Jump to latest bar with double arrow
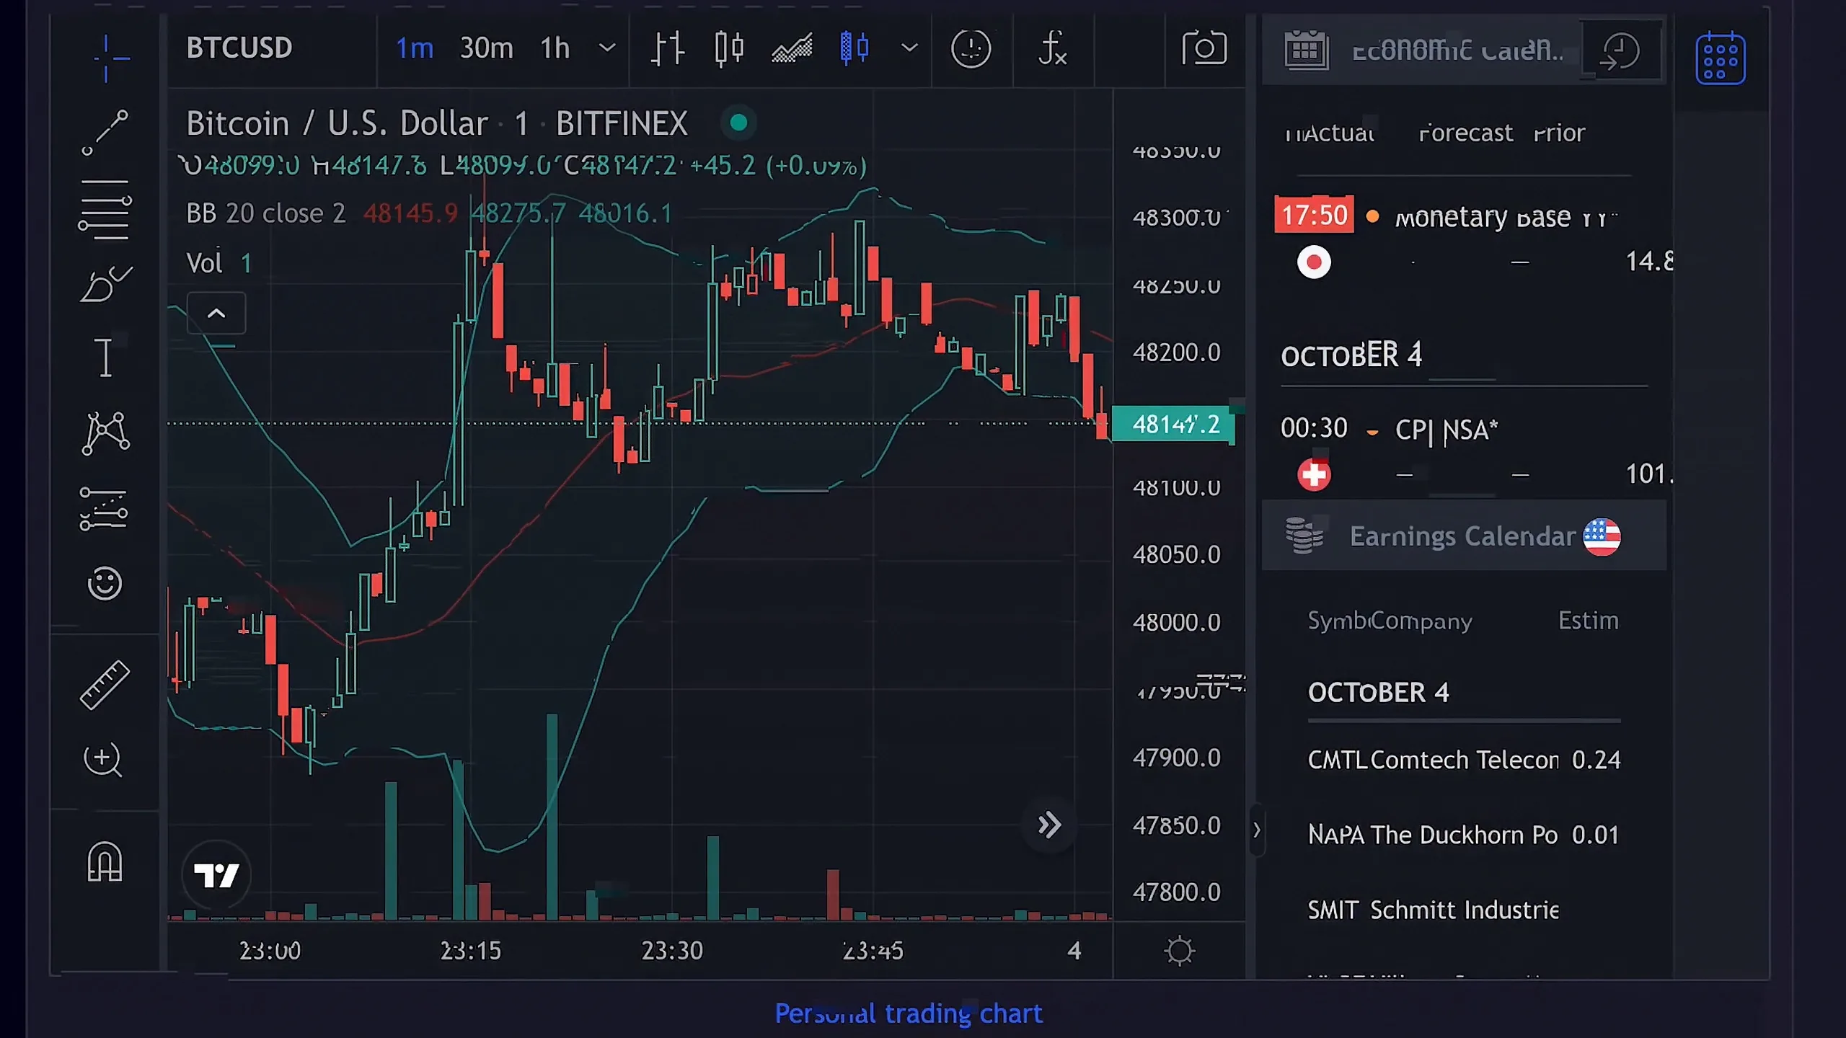Screen dimensions: 1846x1038 [x=1049, y=825]
